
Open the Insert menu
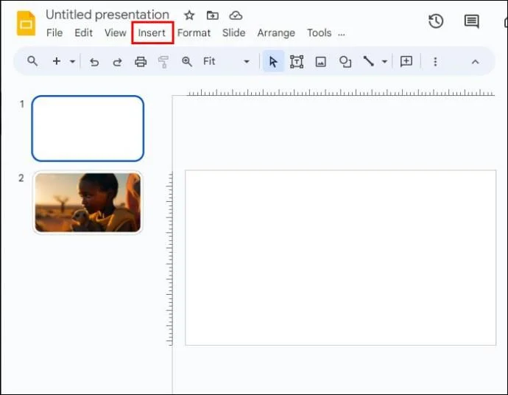click(152, 32)
